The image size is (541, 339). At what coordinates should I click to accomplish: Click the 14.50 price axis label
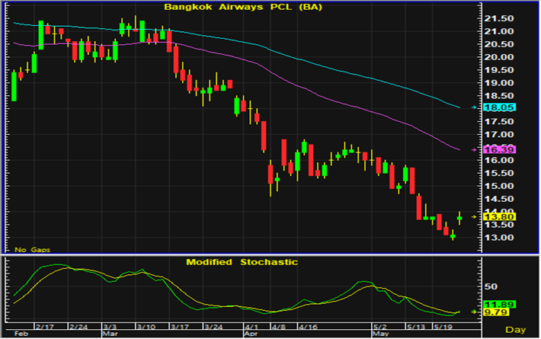click(x=499, y=199)
